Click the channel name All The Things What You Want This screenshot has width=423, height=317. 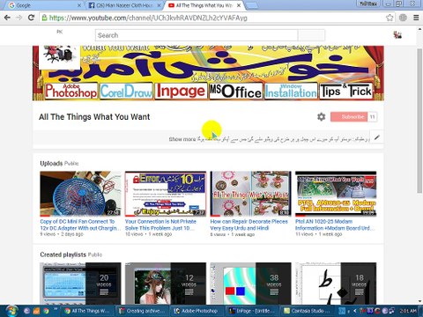[94, 117]
